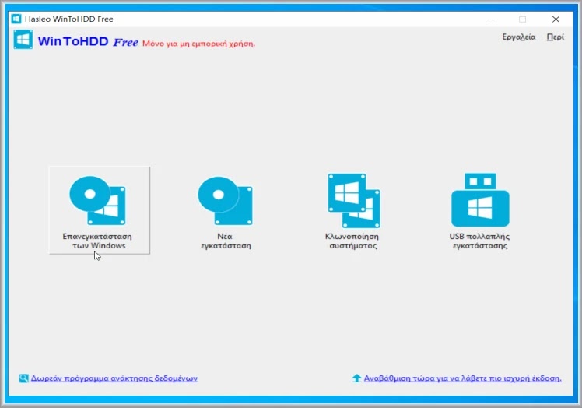
Task: Open the Περί menu
Action: coord(555,37)
